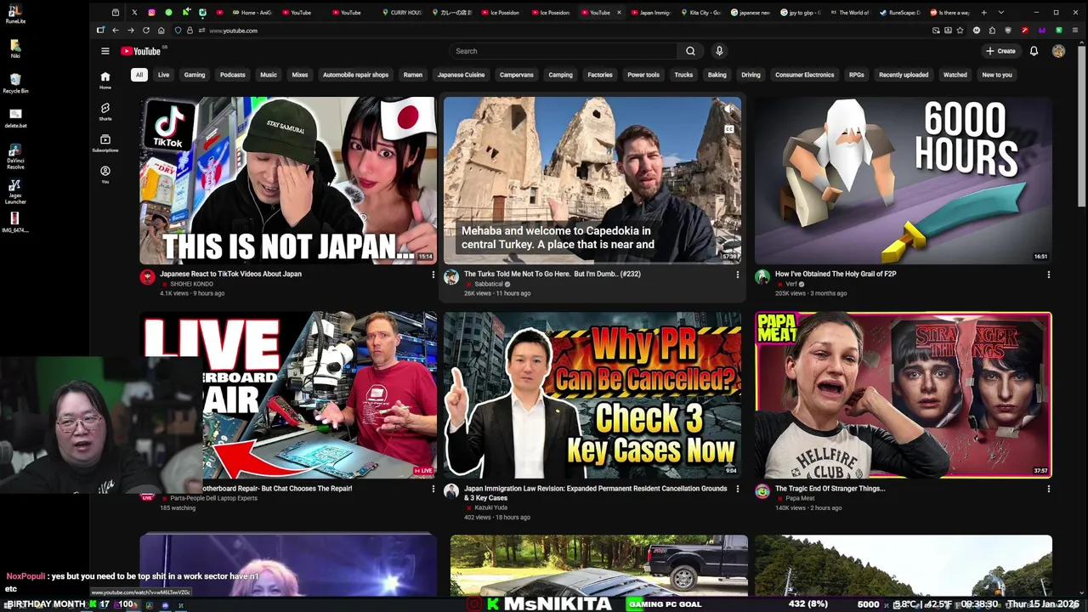Viewport: 1088px width, 612px height.
Task: Open site info lock icon
Action: click(190, 31)
